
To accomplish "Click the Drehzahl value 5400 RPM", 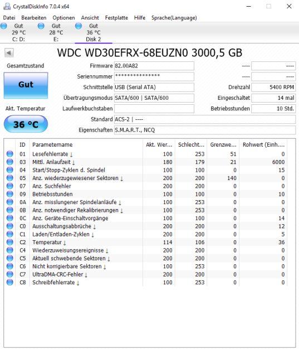I will click(x=273, y=87).
